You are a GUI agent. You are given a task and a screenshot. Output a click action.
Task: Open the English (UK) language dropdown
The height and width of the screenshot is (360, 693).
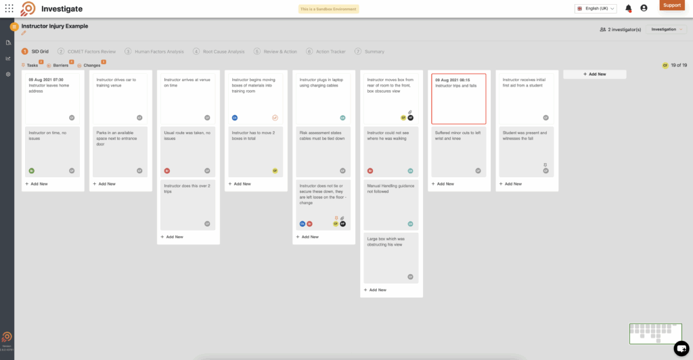coord(596,8)
